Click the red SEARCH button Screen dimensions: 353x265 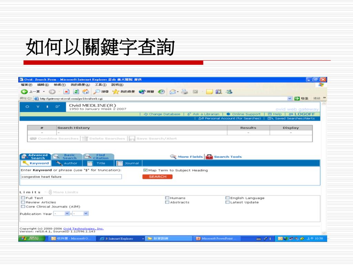coord(157,177)
